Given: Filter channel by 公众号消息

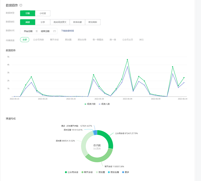Looking at the screenshot, I should click(38, 40).
